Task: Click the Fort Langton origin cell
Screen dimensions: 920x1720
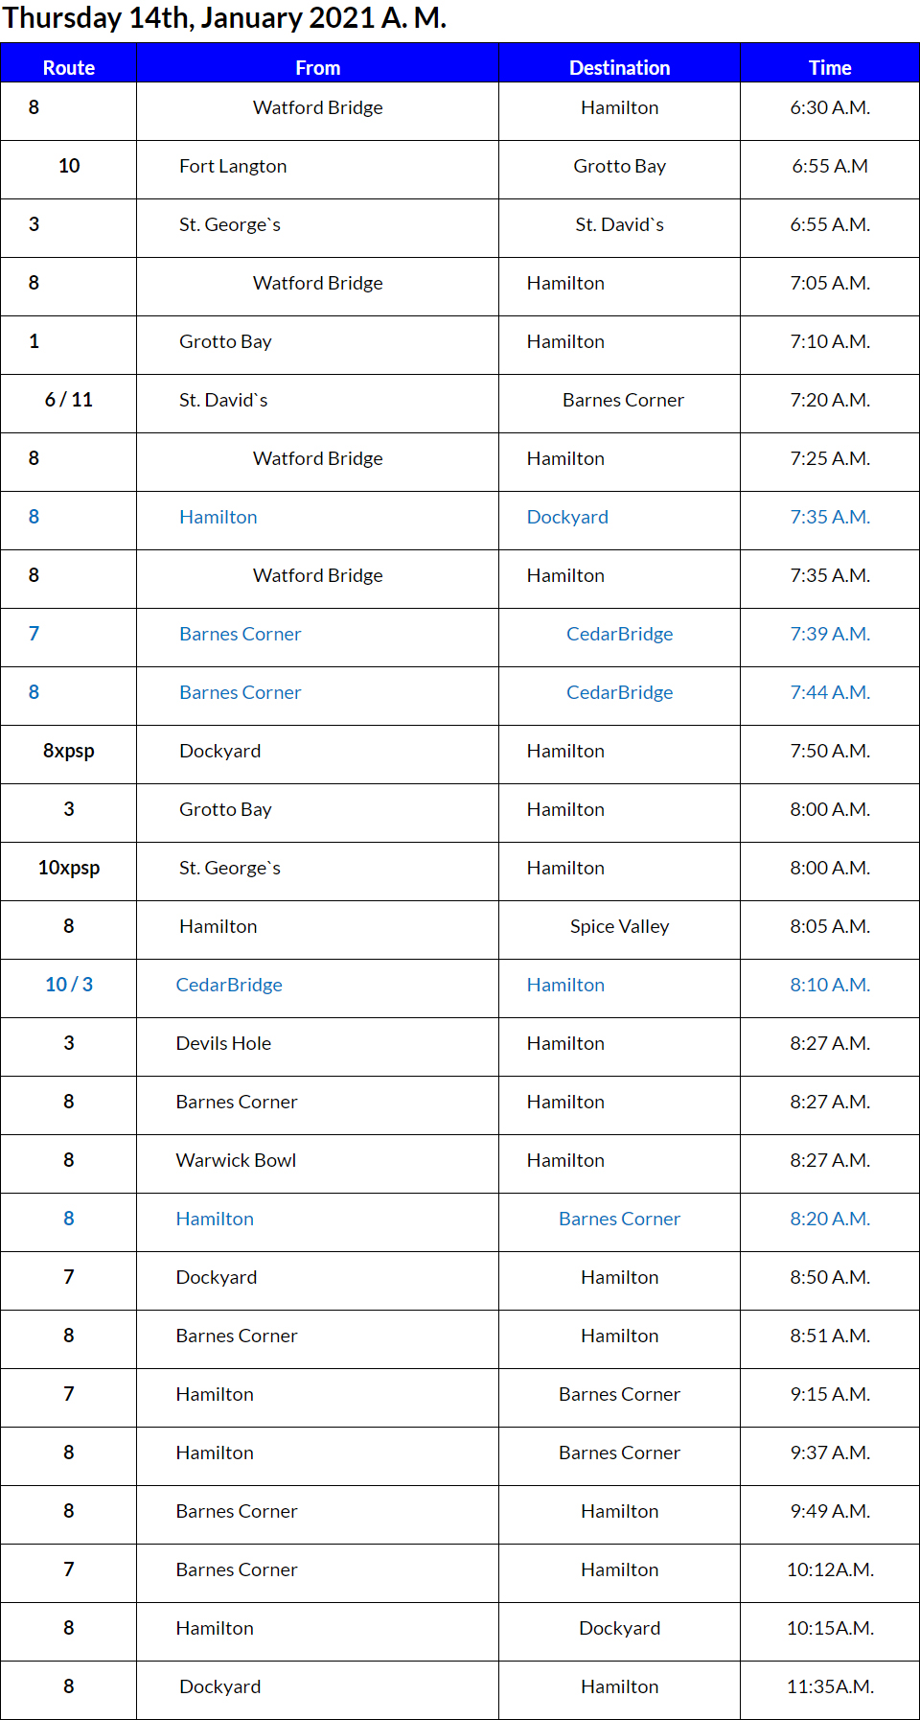Action: click(233, 166)
